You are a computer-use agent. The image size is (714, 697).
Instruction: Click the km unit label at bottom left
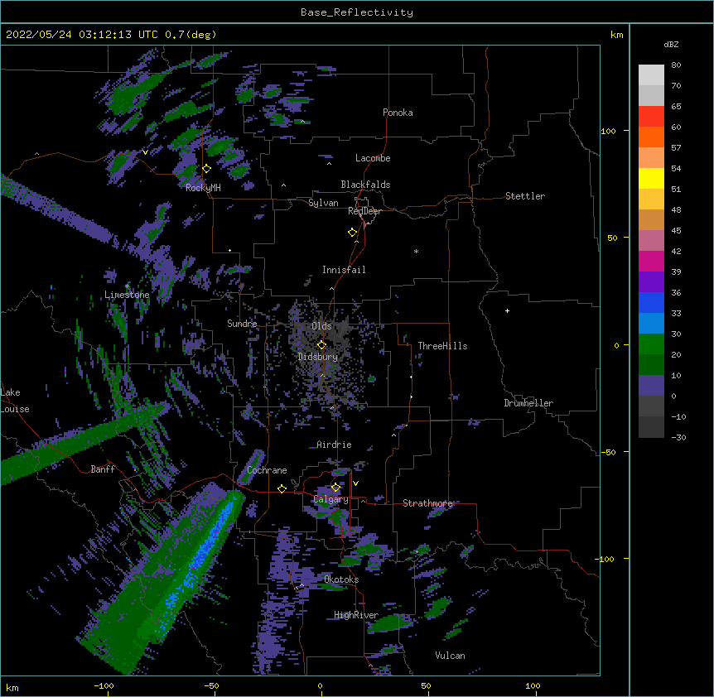(x=12, y=687)
